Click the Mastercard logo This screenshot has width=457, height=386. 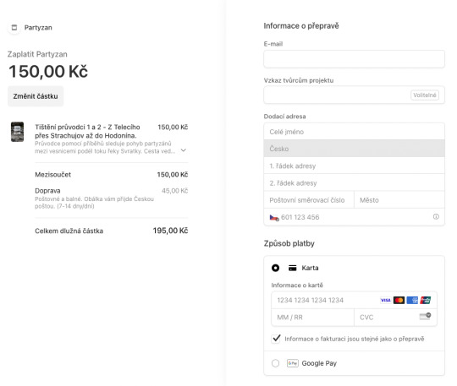pyautogui.click(x=399, y=300)
